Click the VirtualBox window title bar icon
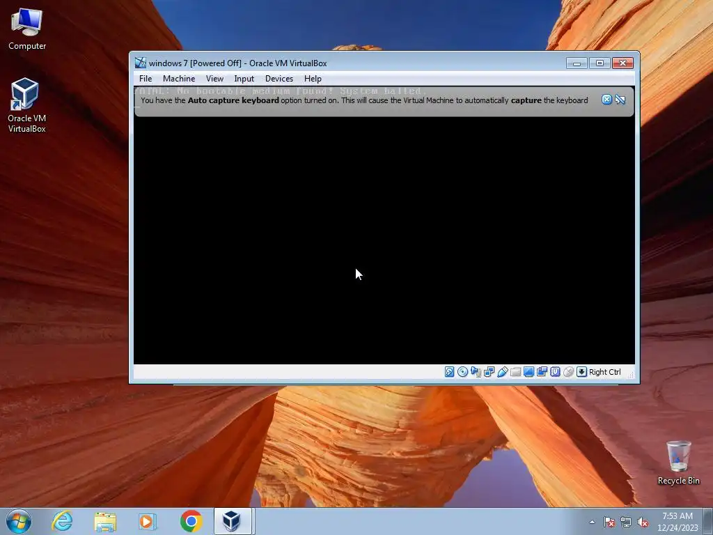The image size is (713, 535). pyautogui.click(x=141, y=63)
